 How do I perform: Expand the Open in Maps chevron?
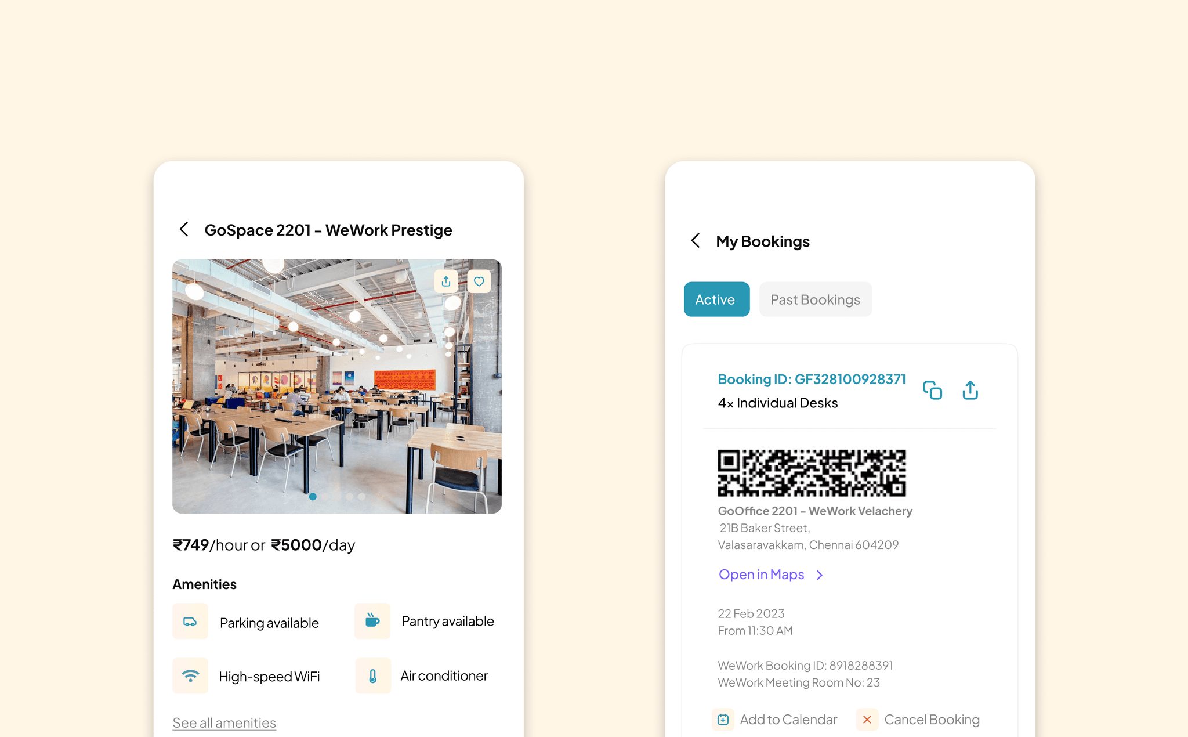point(820,575)
